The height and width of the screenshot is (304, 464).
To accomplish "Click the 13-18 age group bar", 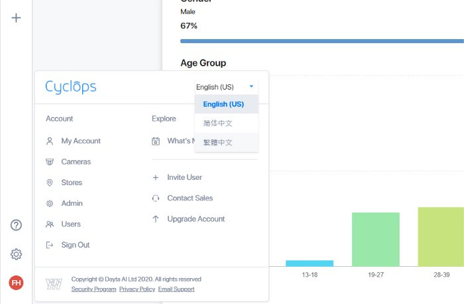I will click(x=310, y=264).
